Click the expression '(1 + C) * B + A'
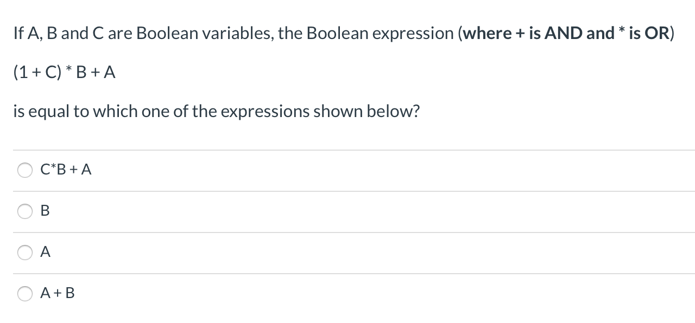695x323 pixels. click(65, 72)
